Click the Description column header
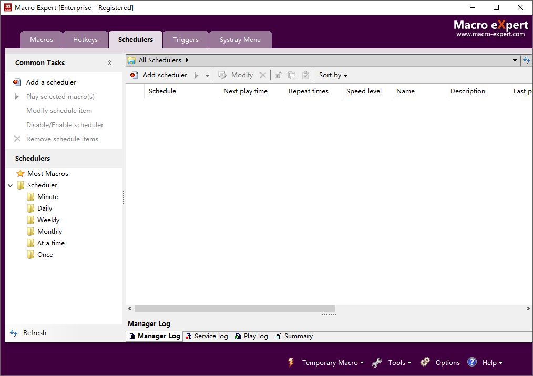 tap(477, 91)
